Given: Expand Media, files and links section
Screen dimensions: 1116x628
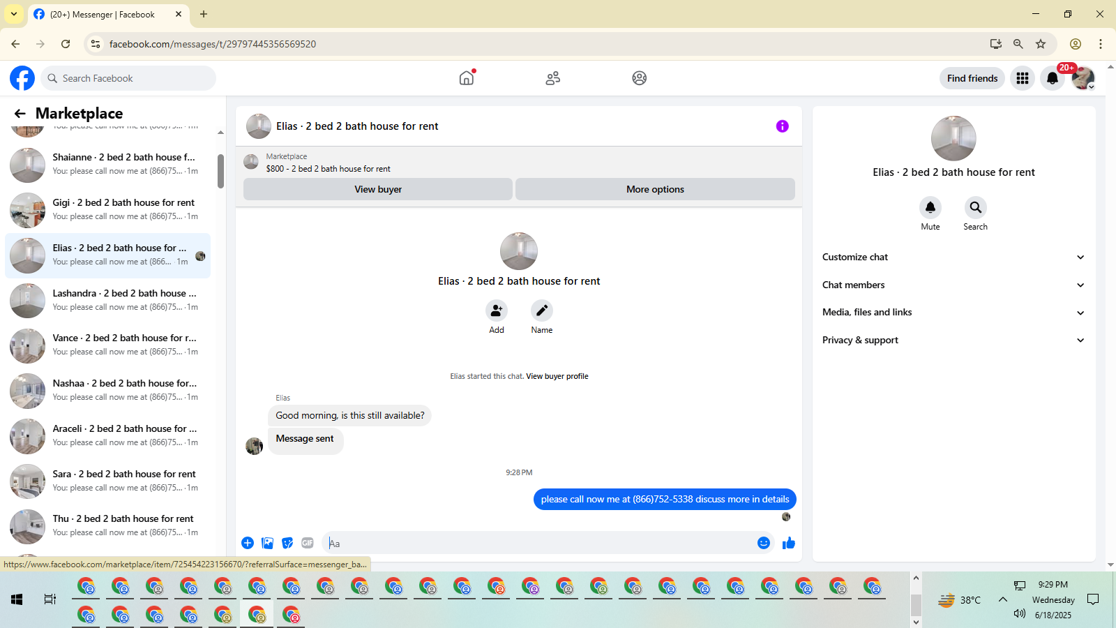Looking at the screenshot, I should pyautogui.click(x=954, y=313).
